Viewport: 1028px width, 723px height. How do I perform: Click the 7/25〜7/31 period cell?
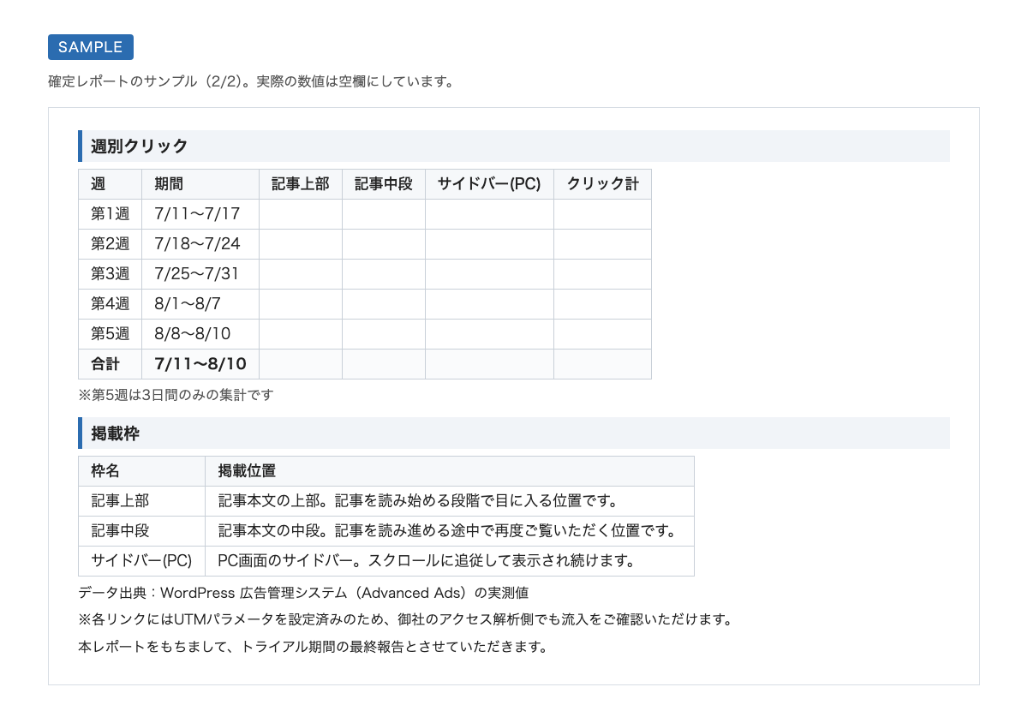click(200, 274)
